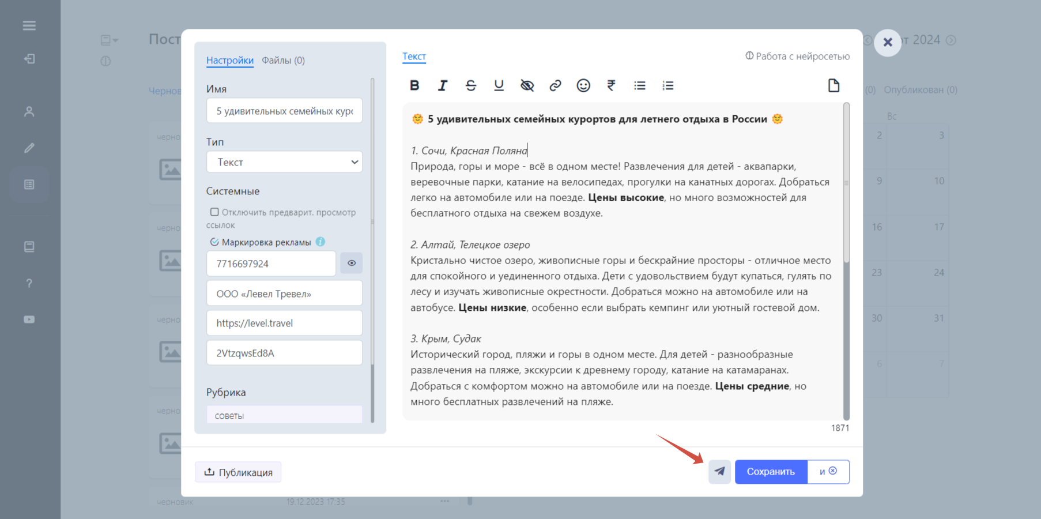Switch to the Файлы (0) tab
This screenshot has height=519, width=1041.
pyautogui.click(x=283, y=60)
